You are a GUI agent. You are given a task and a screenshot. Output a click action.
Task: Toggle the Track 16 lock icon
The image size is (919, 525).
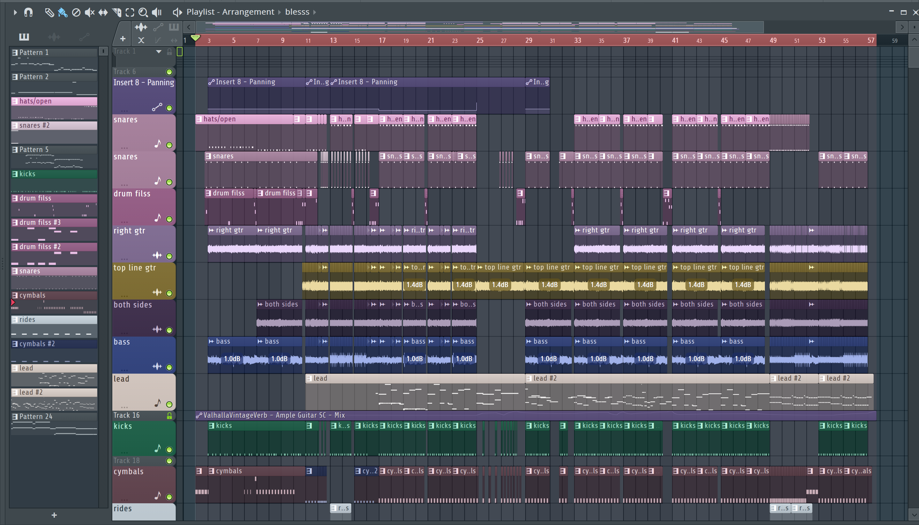169,415
